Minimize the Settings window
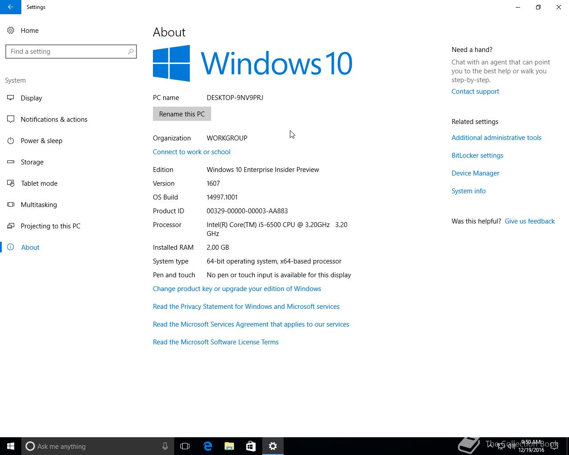 518,7
